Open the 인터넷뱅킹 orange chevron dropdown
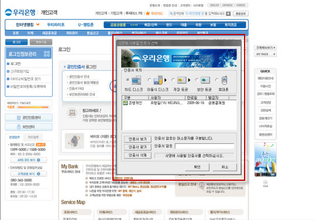 pyautogui.click(x=37, y=25)
